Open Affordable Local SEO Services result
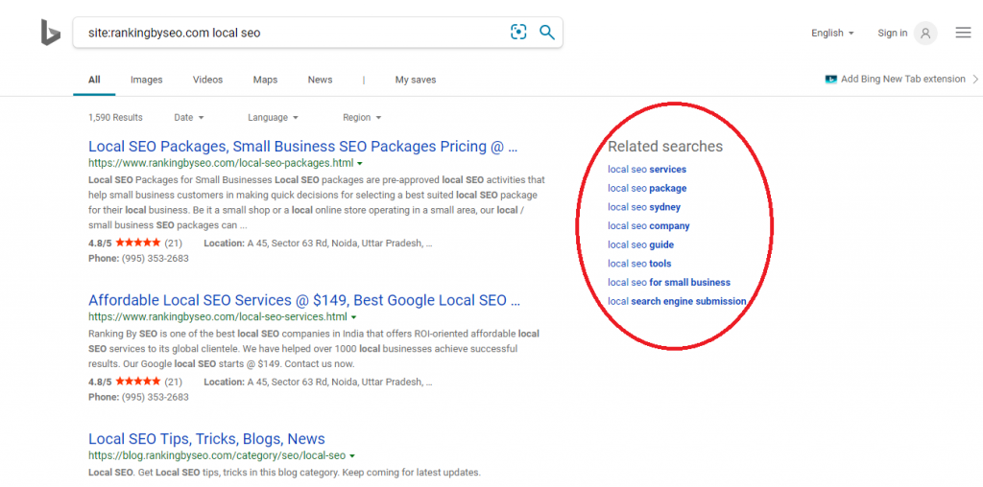This screenshot has width=983, height=487. 304,300
